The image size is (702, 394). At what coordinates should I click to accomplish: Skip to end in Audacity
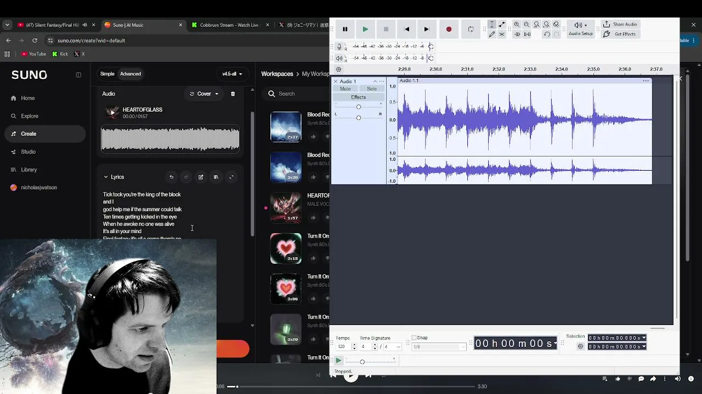coord(427,29)
